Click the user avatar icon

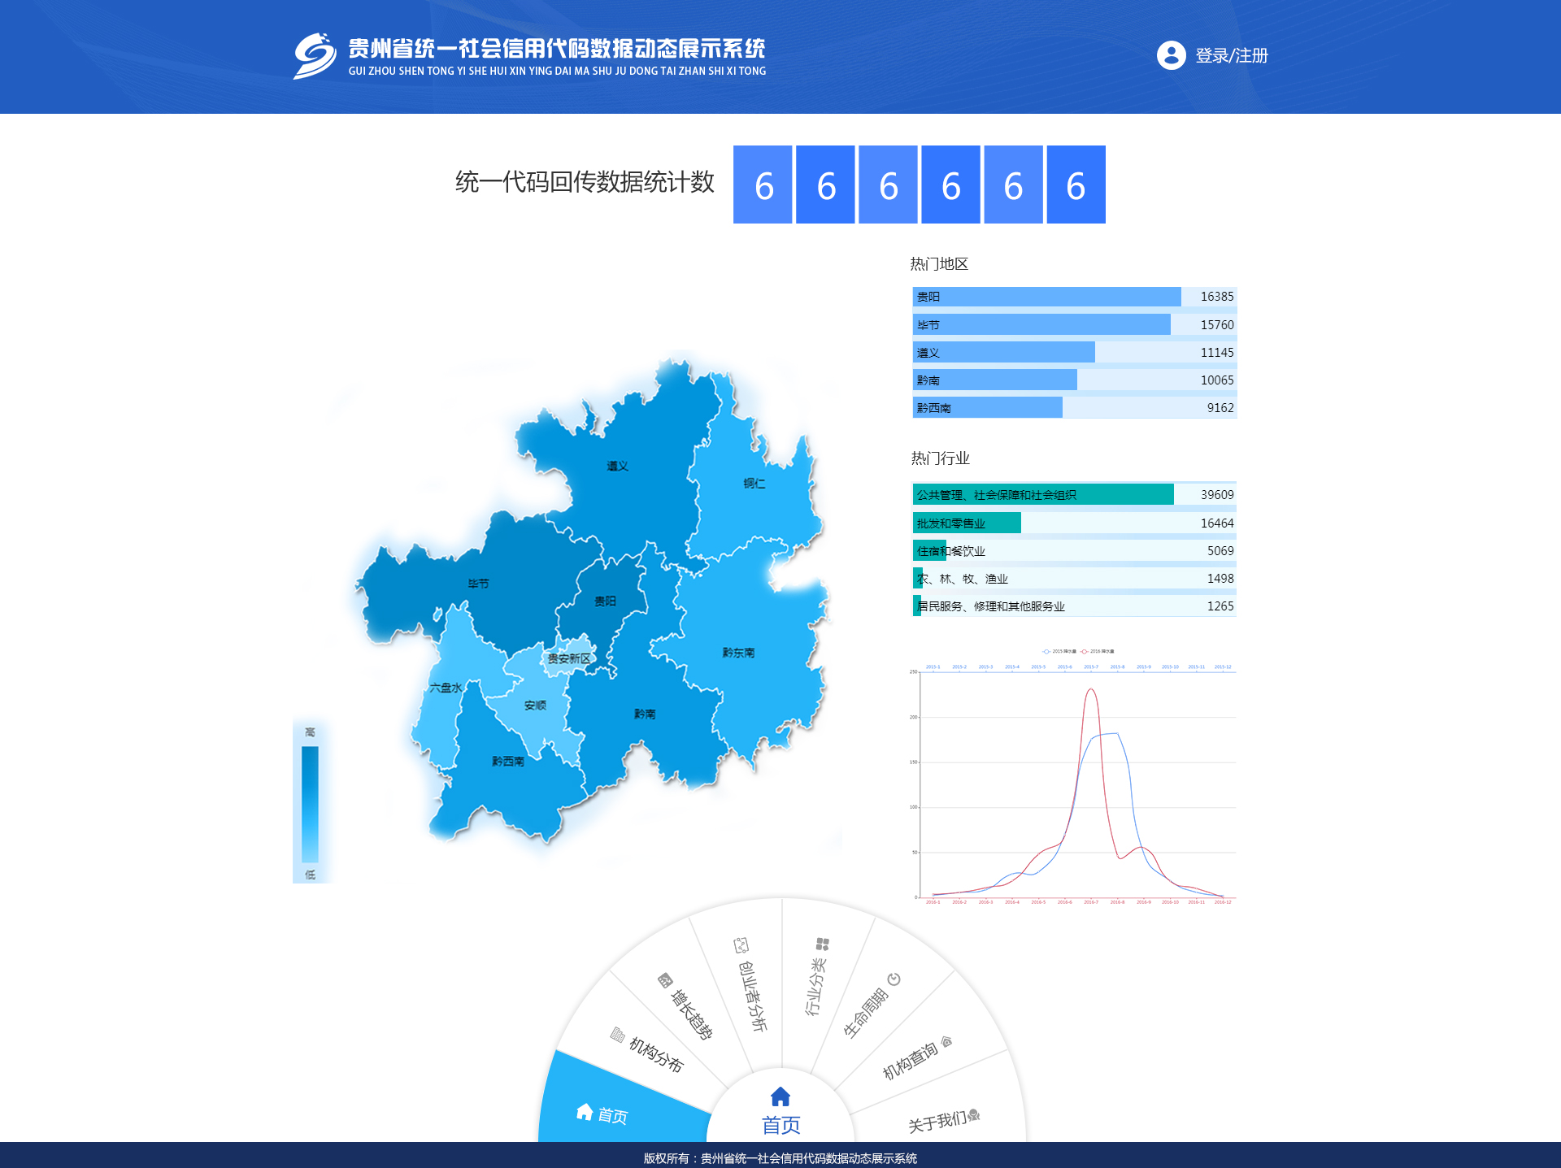[x=1171, y=55]
